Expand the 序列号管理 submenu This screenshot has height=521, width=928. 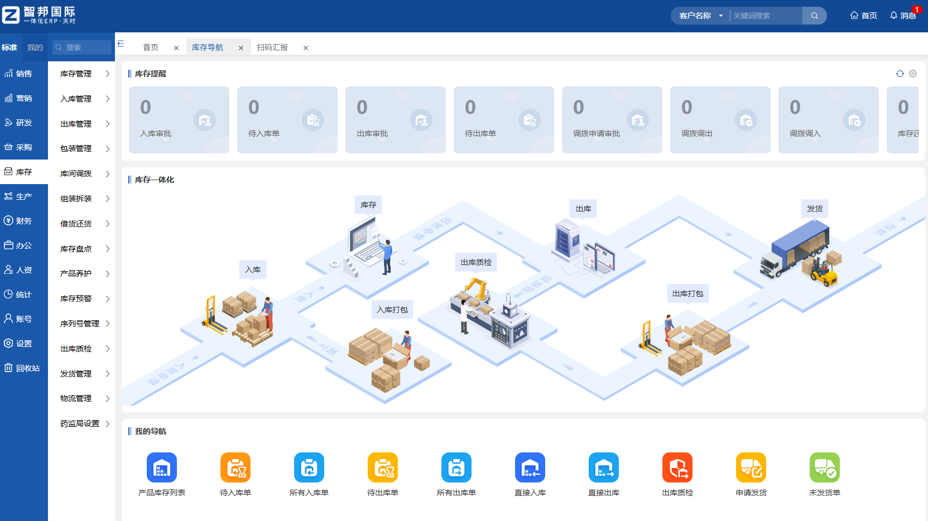point(84,324)
